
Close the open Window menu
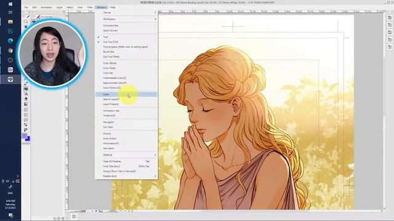click(101, 7)
